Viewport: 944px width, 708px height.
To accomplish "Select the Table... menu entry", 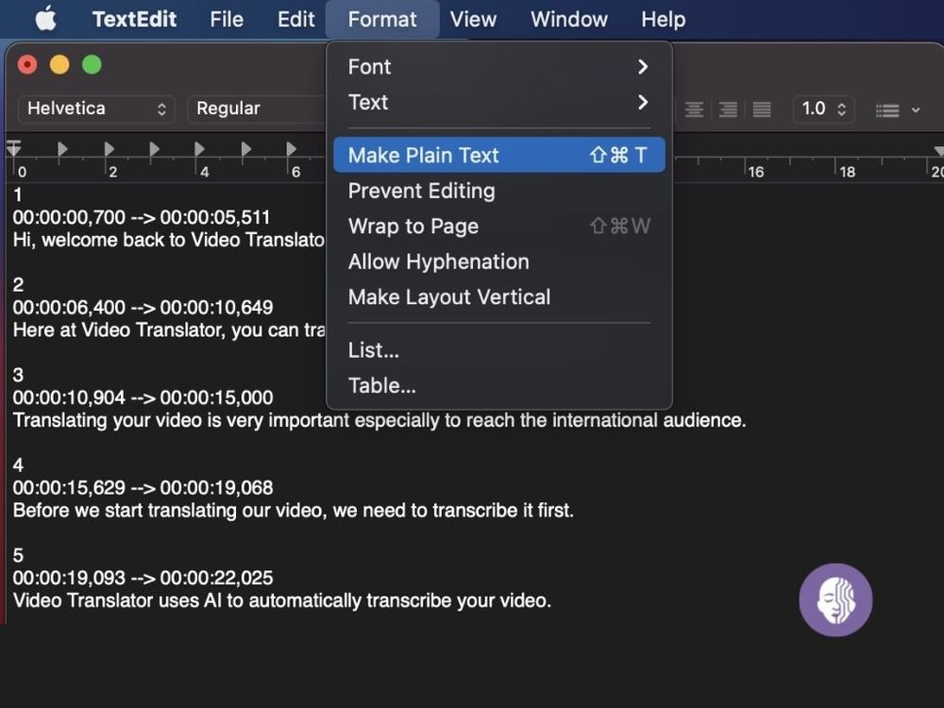I will (382, 385).
